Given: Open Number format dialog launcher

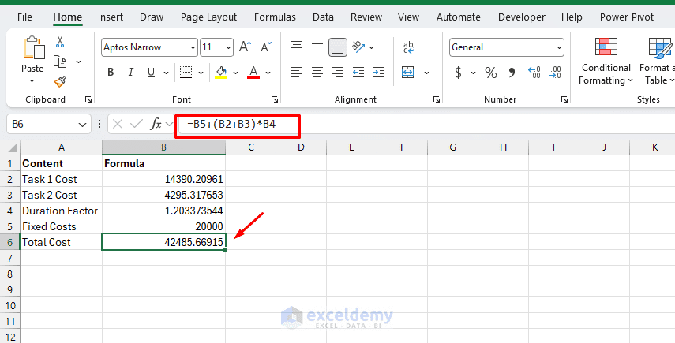Looking at the screenshot, I should point(564,99).
